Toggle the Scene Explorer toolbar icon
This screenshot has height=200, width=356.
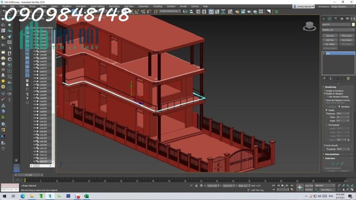(198, 12)
